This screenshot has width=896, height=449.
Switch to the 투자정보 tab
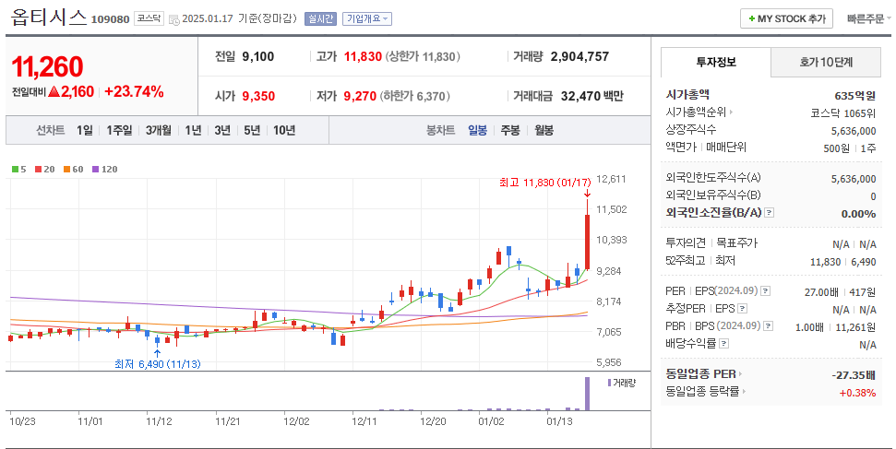point(716,63)
